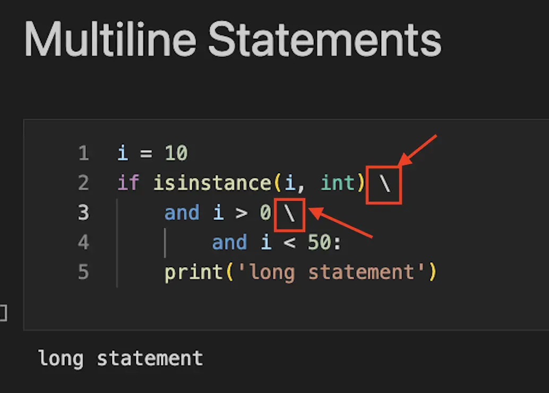This screenshot has height=393, width=549.
Task: Select line number 1 in gutter
Action: pyautogui.click(x=83, y=153)
